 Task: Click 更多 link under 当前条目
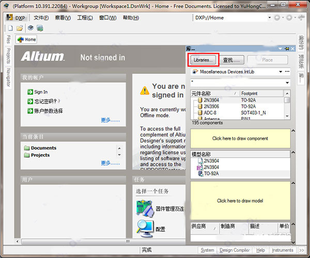pos(111,163)
